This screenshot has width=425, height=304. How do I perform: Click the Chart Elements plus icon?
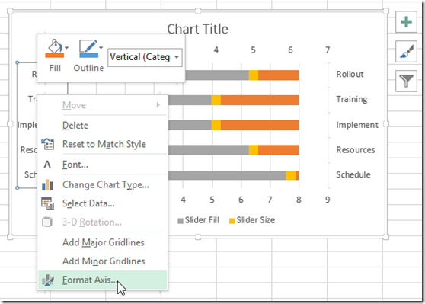point(406,22)
